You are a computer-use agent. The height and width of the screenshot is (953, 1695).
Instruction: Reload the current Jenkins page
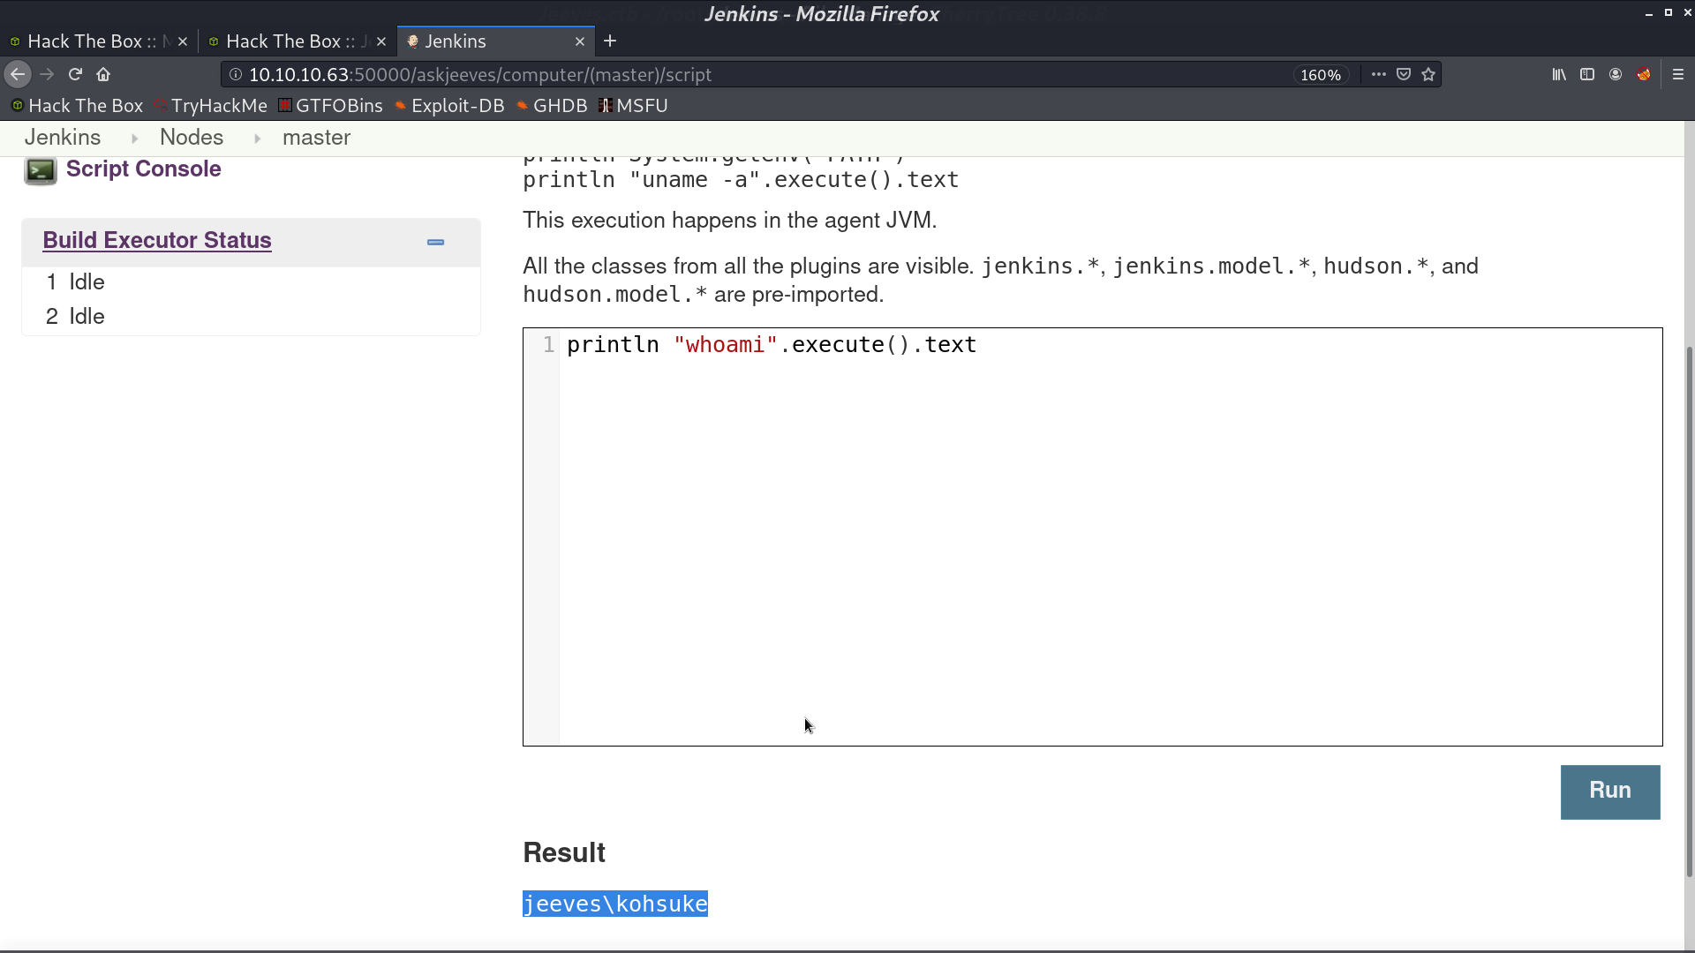point(76,75)
